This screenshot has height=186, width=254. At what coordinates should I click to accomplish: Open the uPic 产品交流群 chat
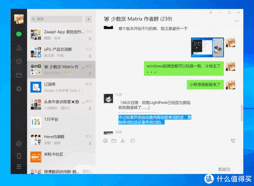coord(61,52)
